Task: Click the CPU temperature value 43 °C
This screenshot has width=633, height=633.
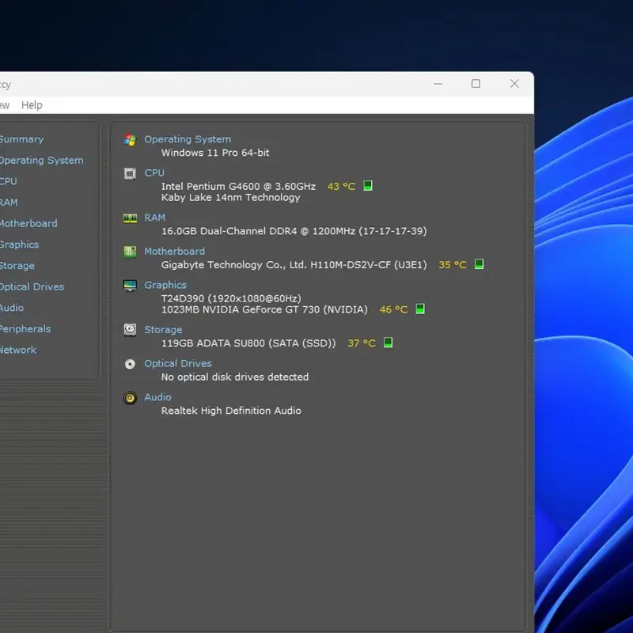Action: [341, 187]
